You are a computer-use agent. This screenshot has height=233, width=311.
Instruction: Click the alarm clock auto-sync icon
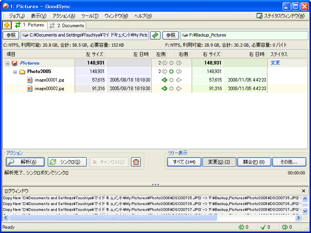pyautogui.click(x=136, y=162)
